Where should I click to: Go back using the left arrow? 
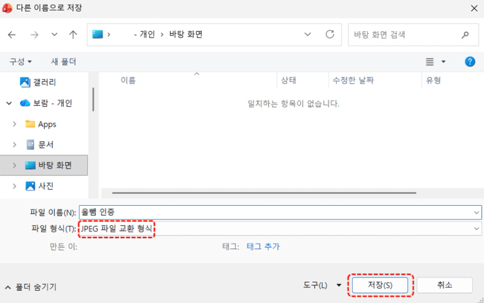point(12,35)
